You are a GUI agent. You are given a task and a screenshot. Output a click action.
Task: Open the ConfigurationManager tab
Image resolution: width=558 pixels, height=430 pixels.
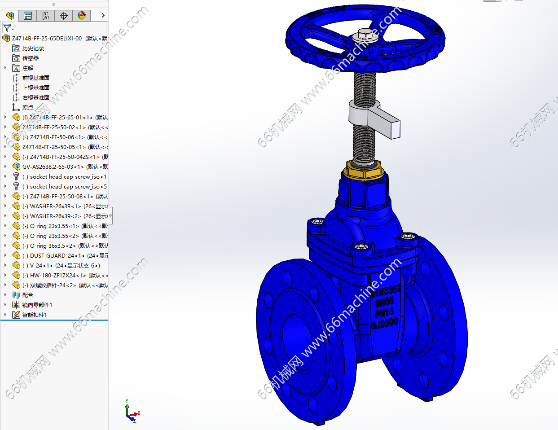[46, 16]
